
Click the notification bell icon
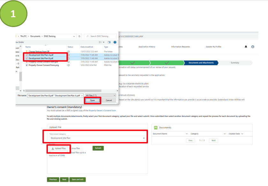246,47
